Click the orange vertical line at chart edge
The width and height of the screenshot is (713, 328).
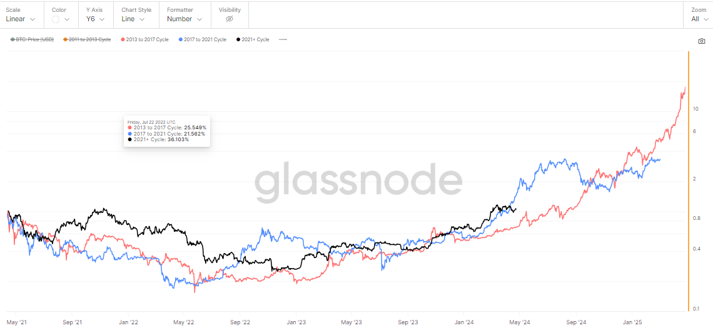point(689,181)
